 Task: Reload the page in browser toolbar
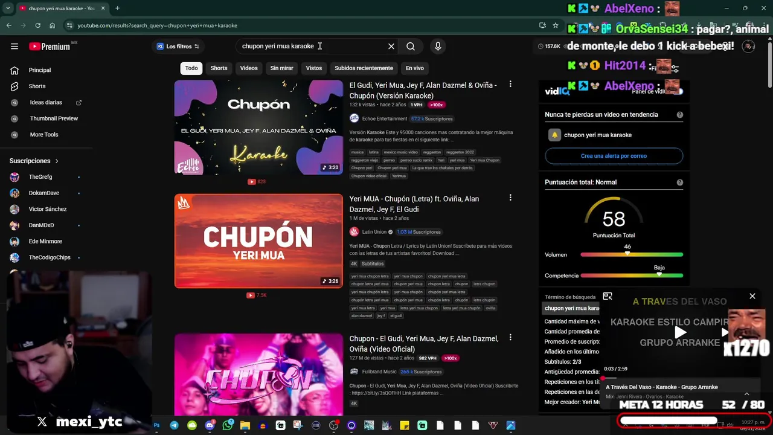tap(38, 25)
